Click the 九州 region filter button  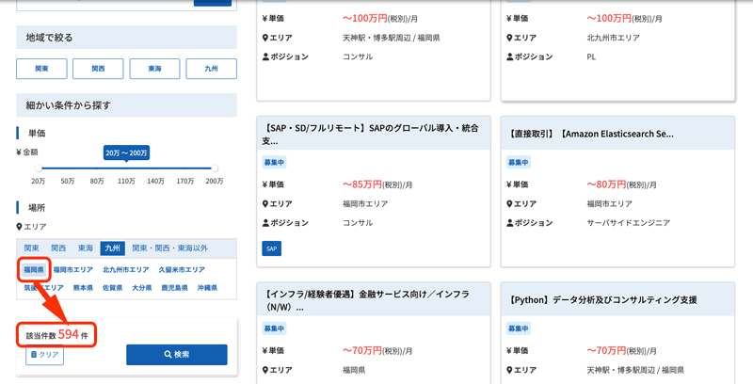(x=211, y=69)
